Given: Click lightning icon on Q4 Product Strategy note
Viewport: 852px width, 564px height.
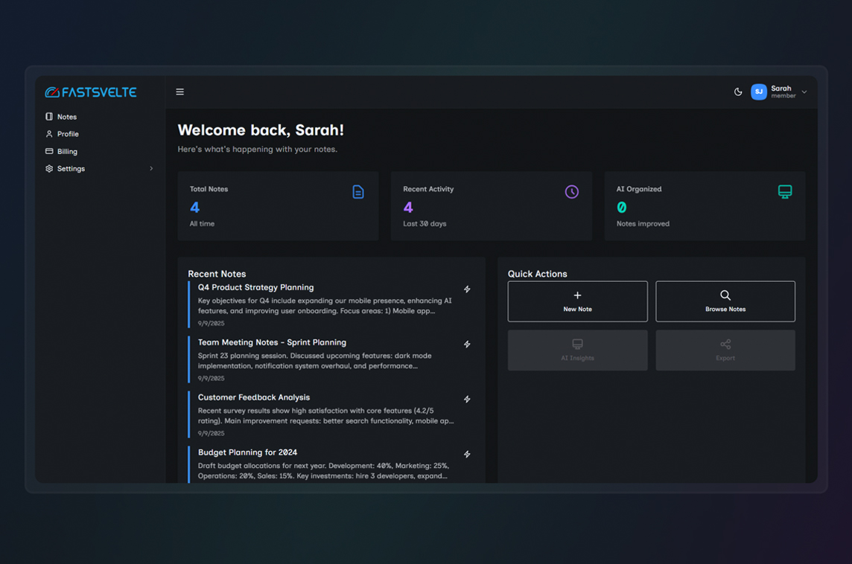Looking at the screenshot, I should click(467, 289).
